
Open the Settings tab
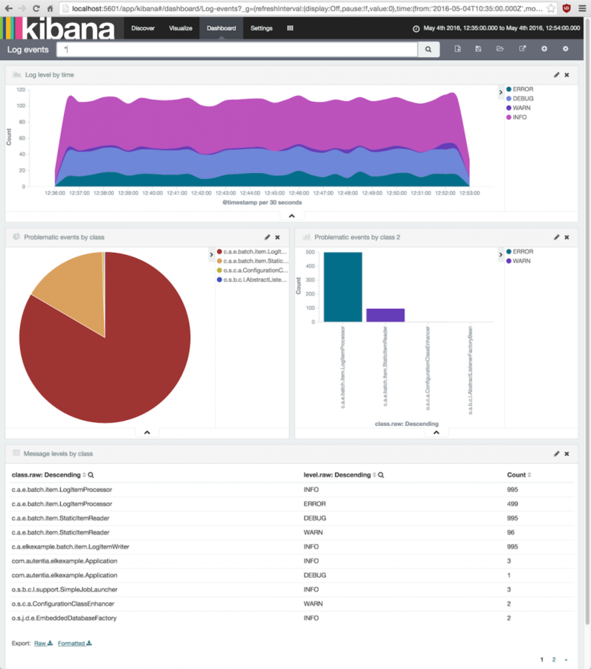click(261, 28)
